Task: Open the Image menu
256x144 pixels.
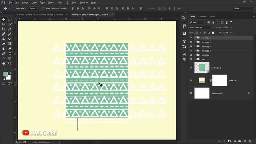Action: (25, 2)
